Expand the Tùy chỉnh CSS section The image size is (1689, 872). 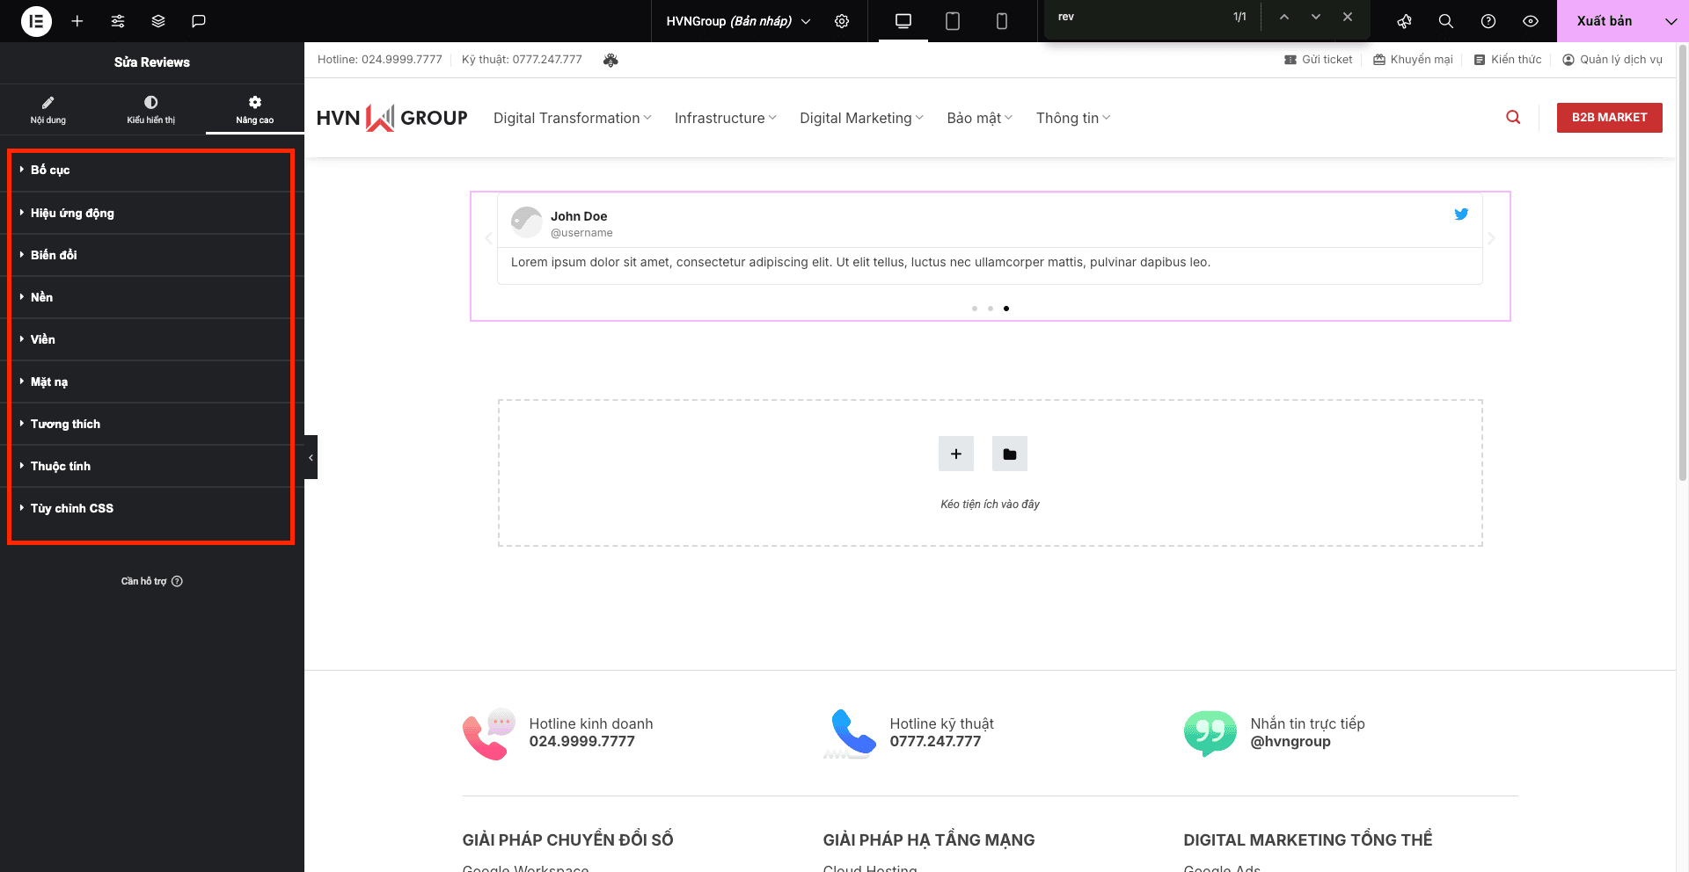tap(71, 508)
